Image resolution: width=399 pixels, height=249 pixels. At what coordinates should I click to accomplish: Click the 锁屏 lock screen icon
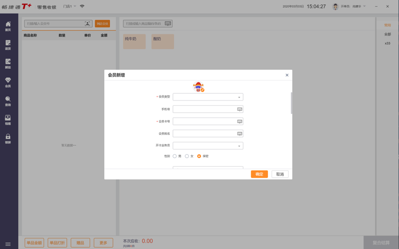pyautogui.click(x=8, y=138)
